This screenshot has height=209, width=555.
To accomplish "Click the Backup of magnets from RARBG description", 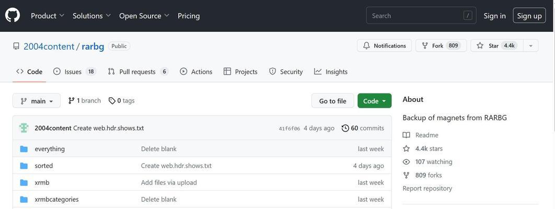I will (455, 118).
